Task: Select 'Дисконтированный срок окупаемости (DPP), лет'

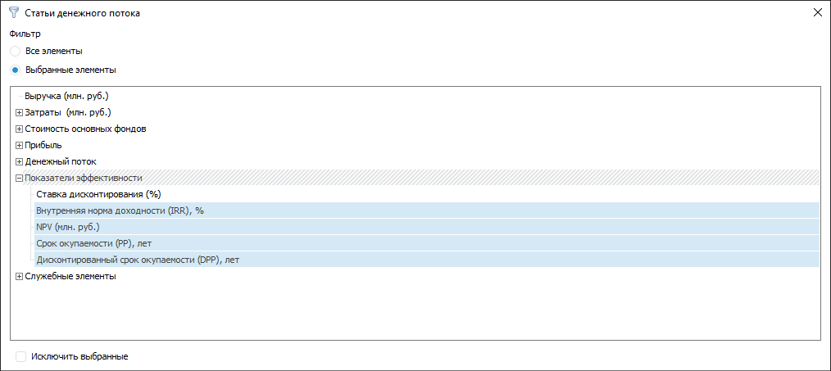Action: point(138,260)
